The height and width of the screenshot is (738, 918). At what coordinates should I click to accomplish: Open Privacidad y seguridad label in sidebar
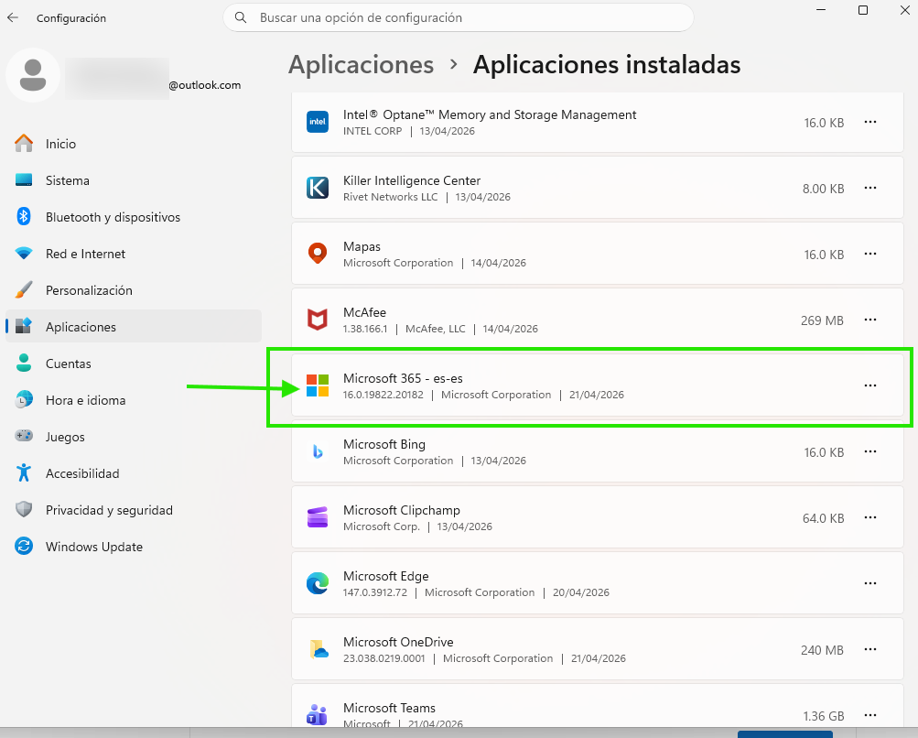(x=109, y=510)
